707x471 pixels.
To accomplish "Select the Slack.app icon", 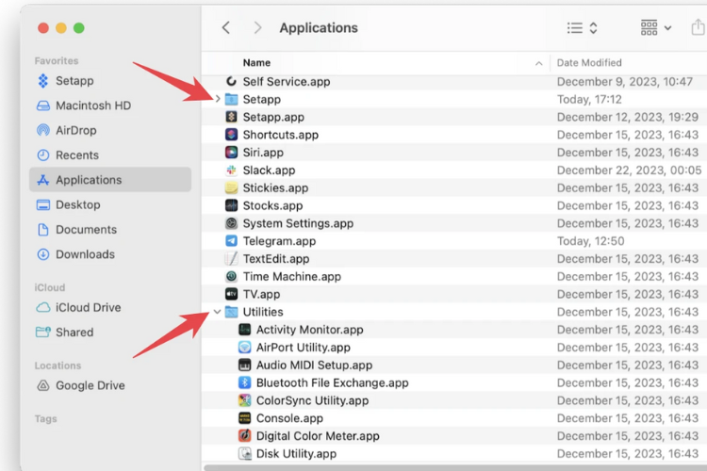I will tap(231, 170).
